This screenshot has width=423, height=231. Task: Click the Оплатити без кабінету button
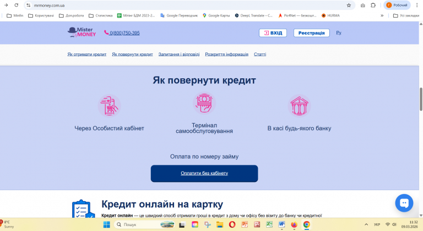click(204, 174)
